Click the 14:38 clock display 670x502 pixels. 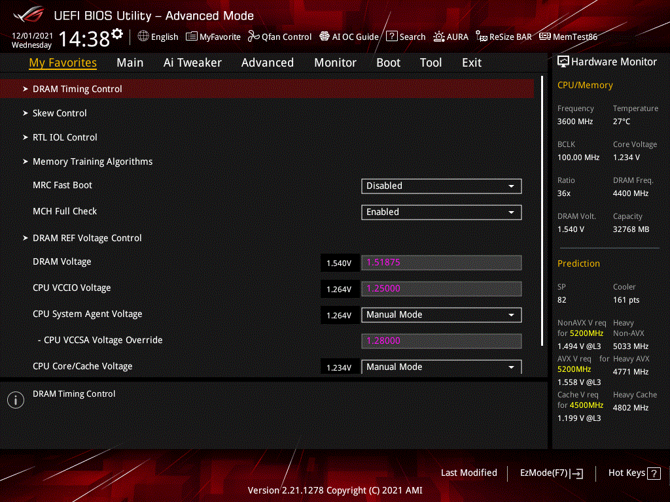84,39
